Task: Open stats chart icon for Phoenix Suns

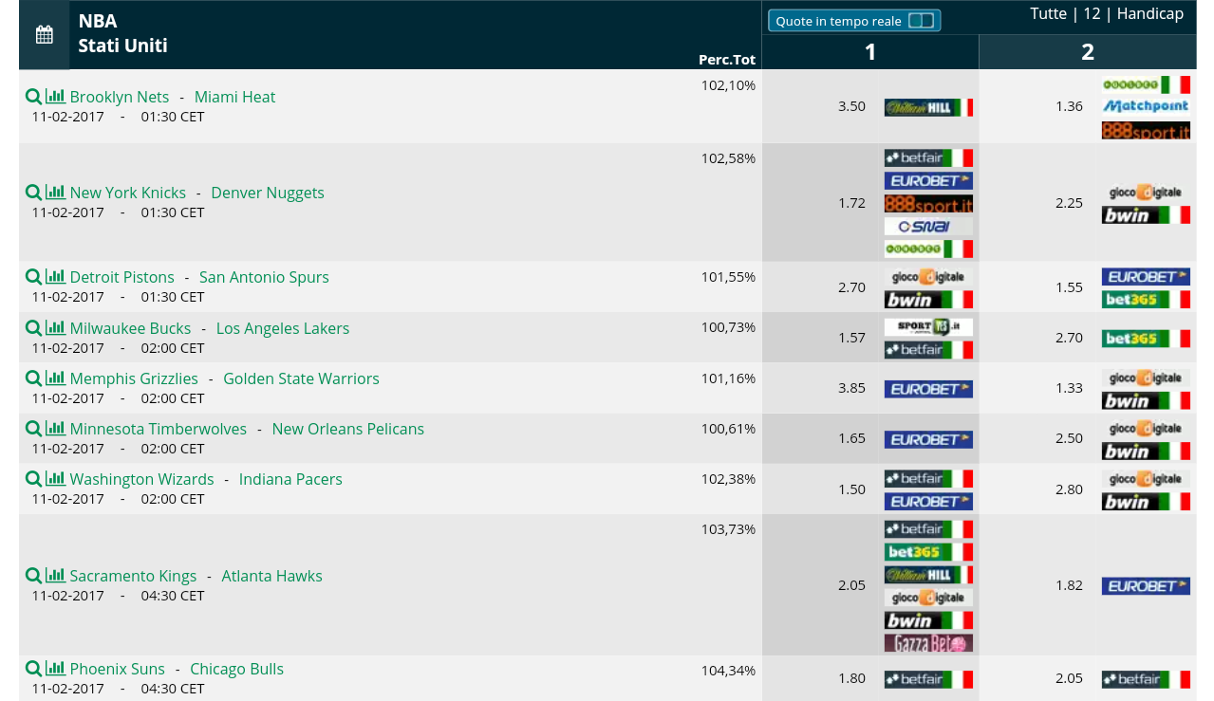Action: 55,668
